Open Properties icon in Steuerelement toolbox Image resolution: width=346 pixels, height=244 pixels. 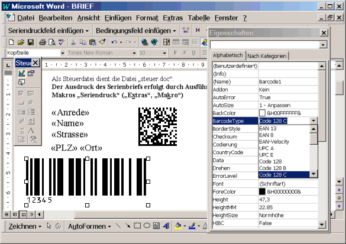[31, 73]
